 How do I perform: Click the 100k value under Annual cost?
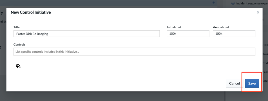pos(219,34)
